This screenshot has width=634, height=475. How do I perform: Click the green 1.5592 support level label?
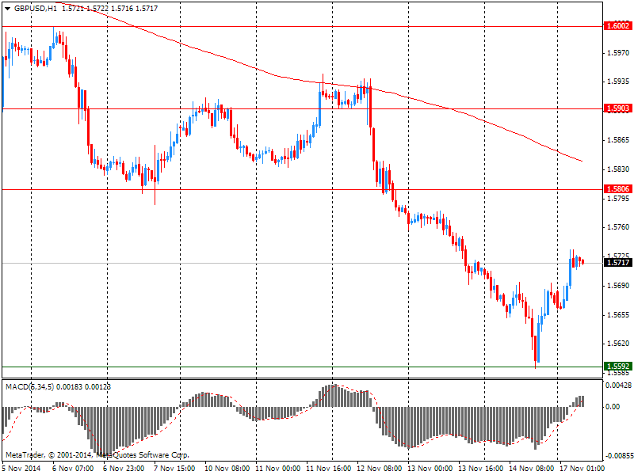point(617,367)
